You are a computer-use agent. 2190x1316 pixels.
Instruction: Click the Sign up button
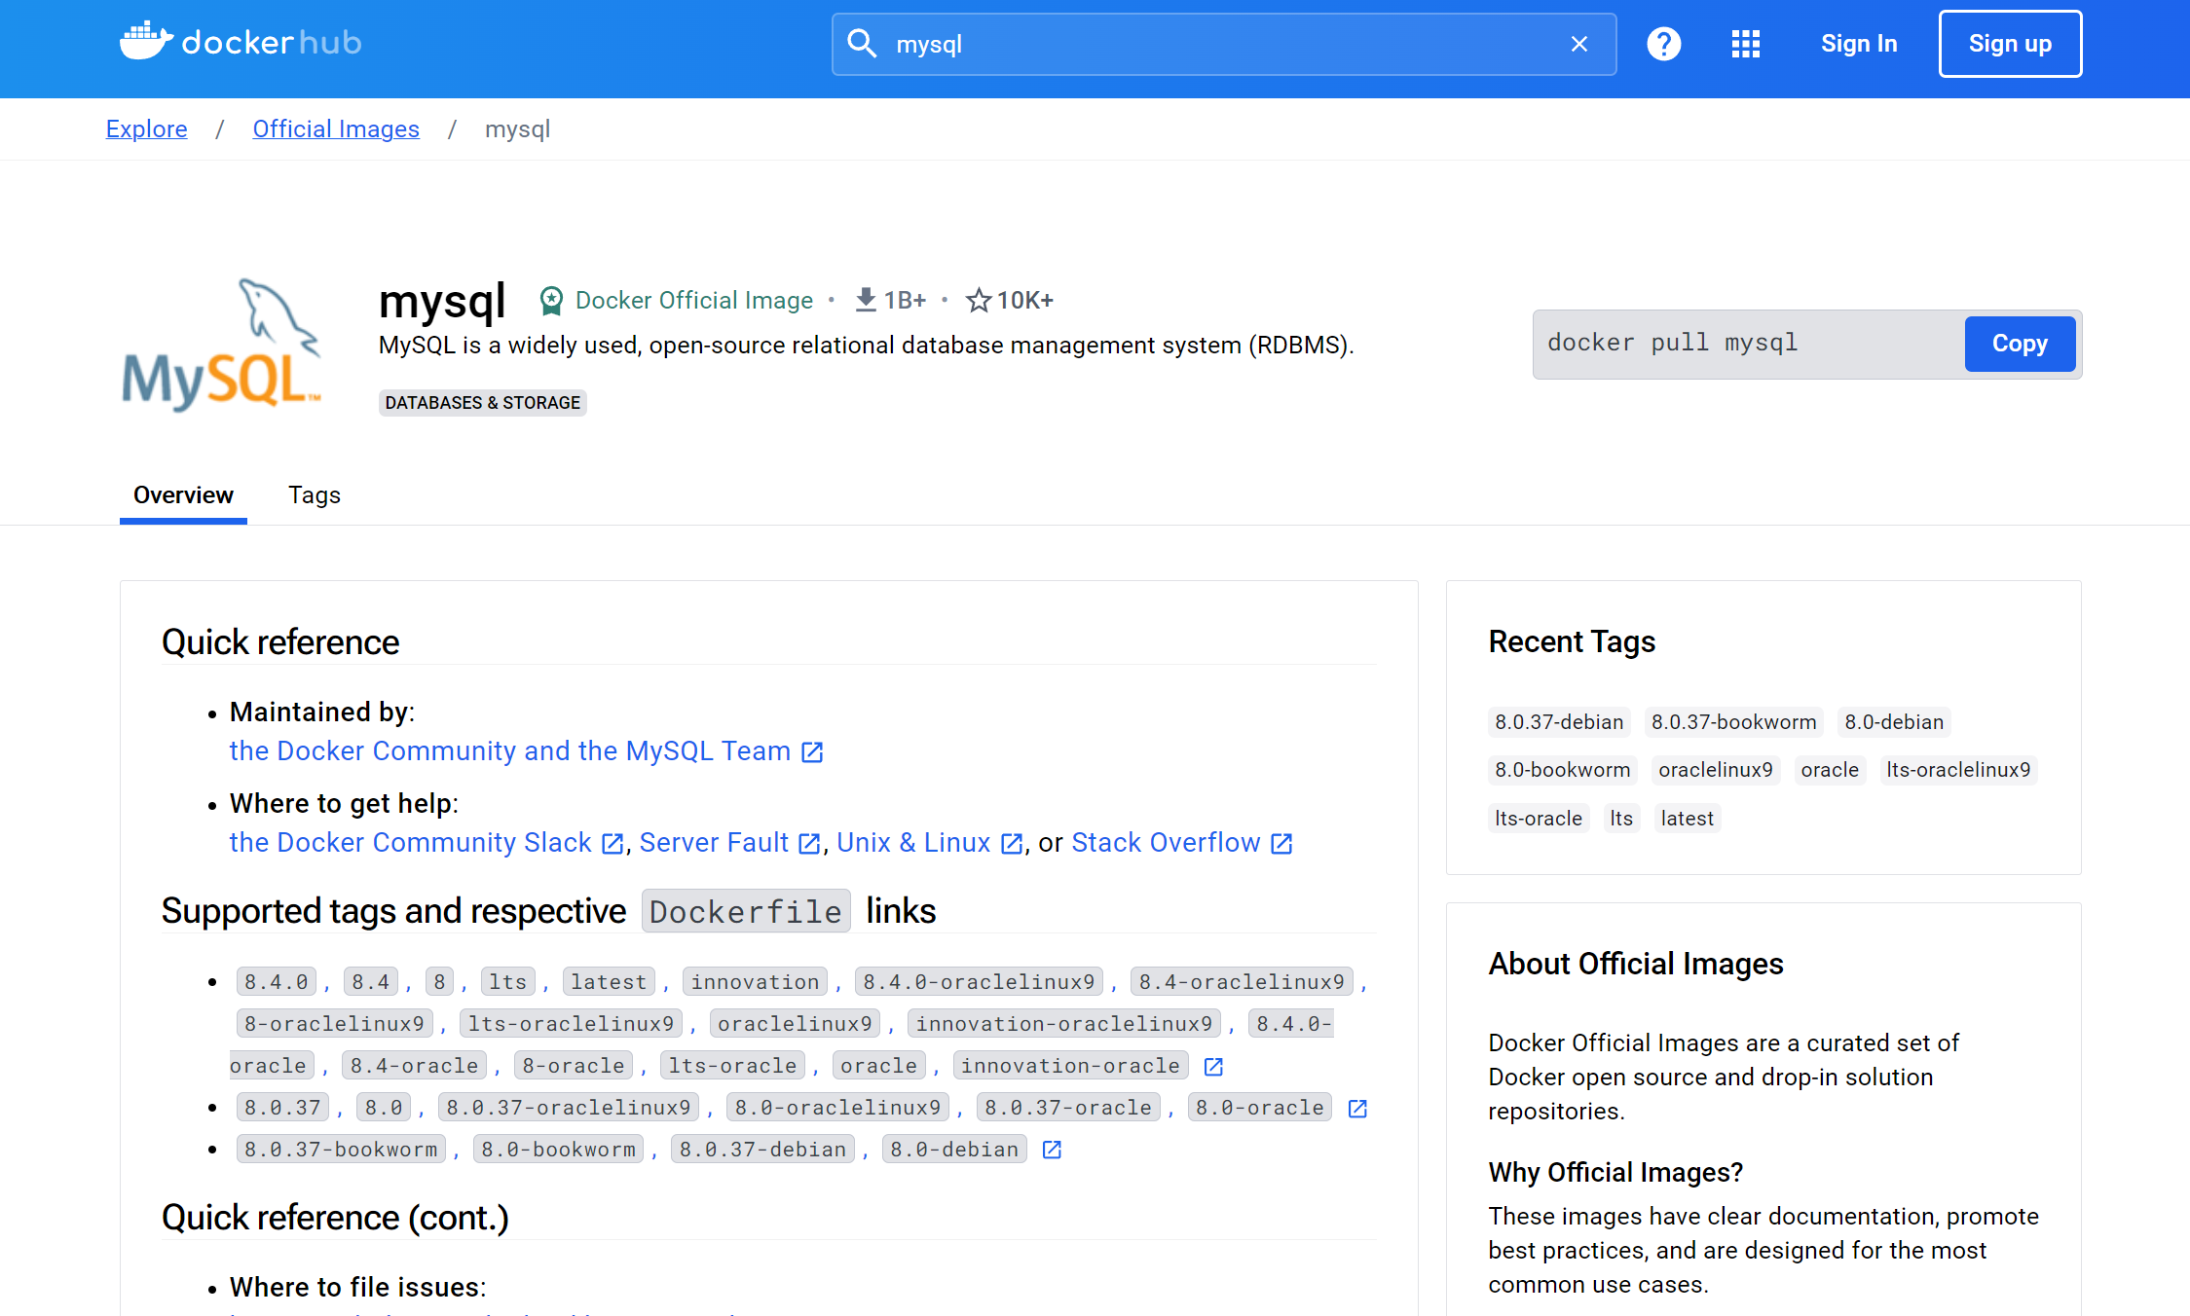[x=2010, y=44]
